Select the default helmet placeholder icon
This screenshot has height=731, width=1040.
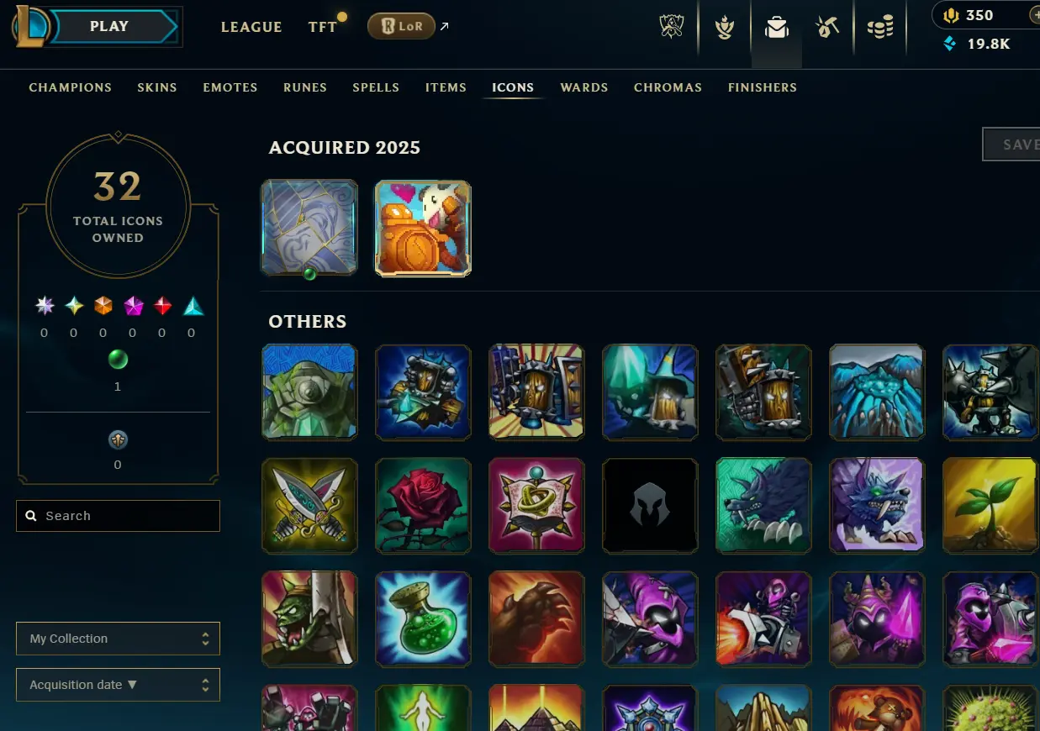pyautogui.click(x=650, y=506)
